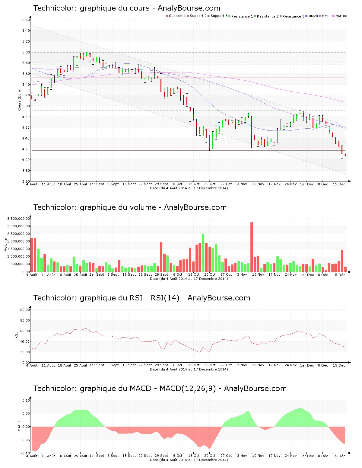
Task: Click the 'graphique du volume' chart title
Action: point(130,207)
